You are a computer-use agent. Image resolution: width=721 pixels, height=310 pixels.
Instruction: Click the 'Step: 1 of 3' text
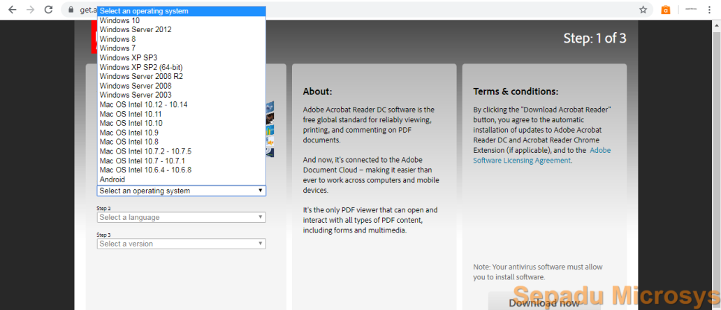(x=595, y=38)
